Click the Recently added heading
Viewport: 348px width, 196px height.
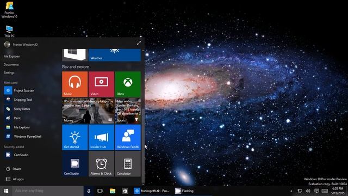tap(14, 147)
